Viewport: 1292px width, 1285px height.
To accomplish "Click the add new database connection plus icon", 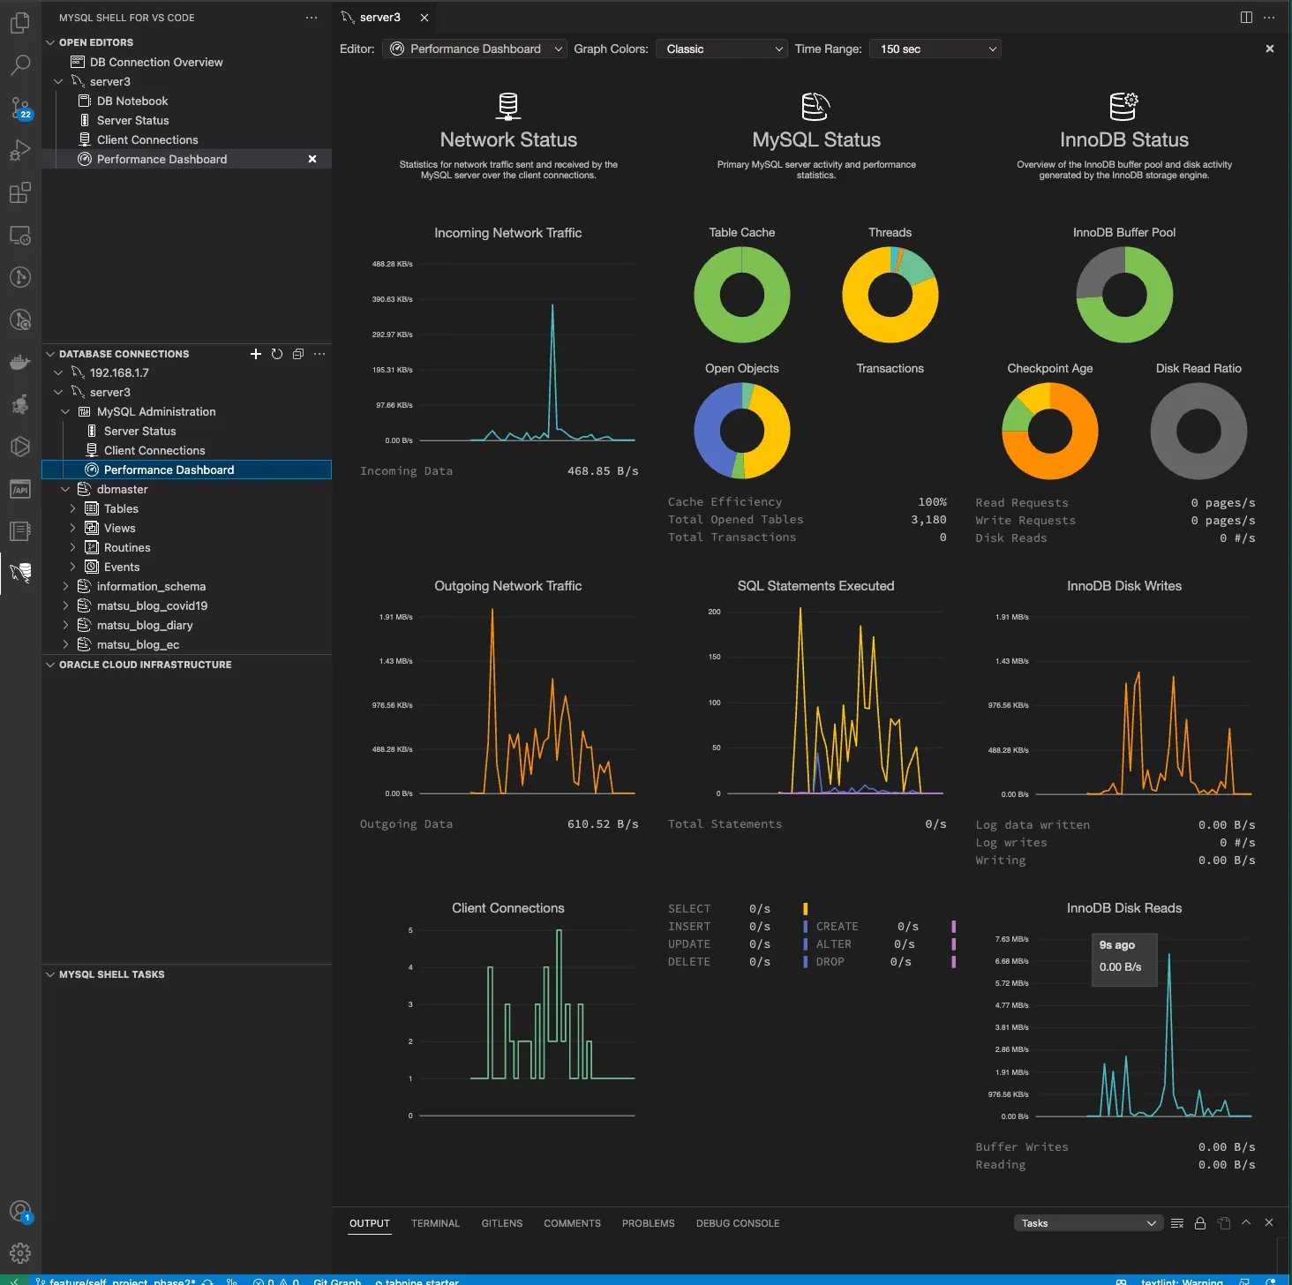I will click(256, 354).
